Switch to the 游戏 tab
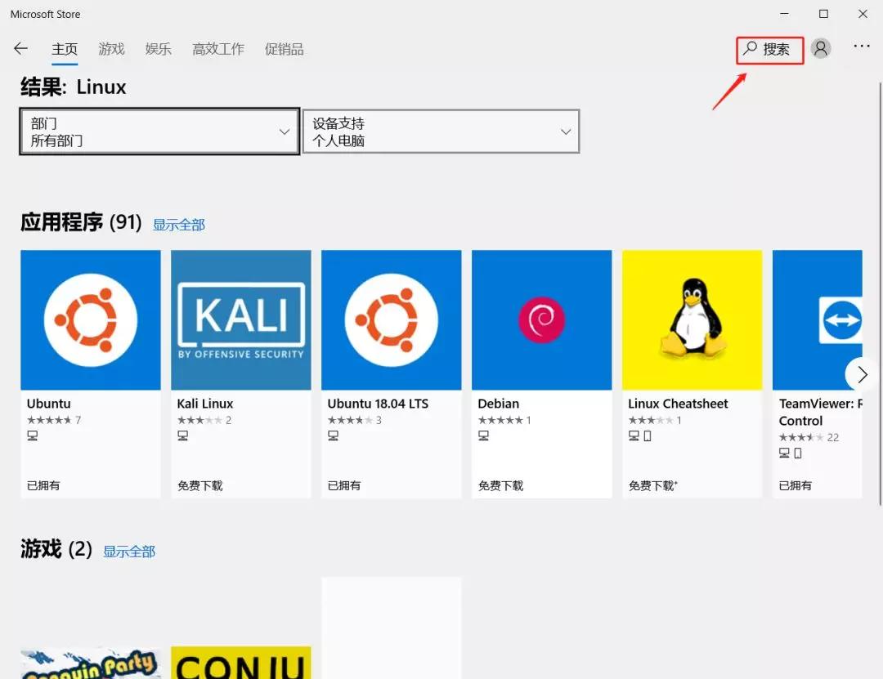 (x=111, y=49)
